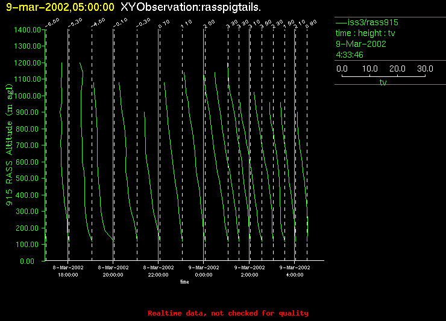Click the 4:33:46 timestamp in legend
Image resolution: width=446 pixels, height=321 pixels.
(x=350, y=55)
